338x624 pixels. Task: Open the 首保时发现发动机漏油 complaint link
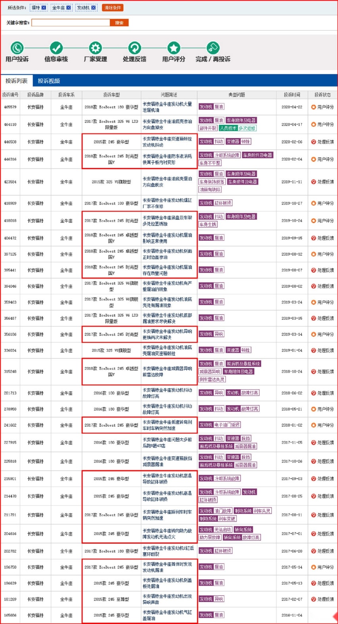pos(167,567)
